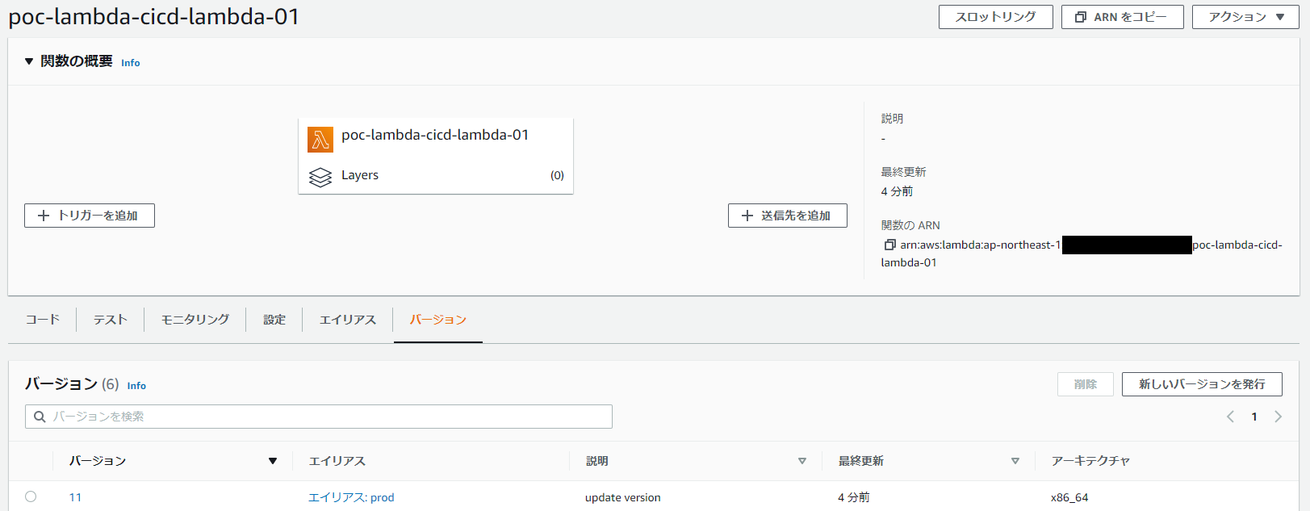The image size is (1310, 511).
Task: Click the disabled 削除 button
Action: (1086, 384)
